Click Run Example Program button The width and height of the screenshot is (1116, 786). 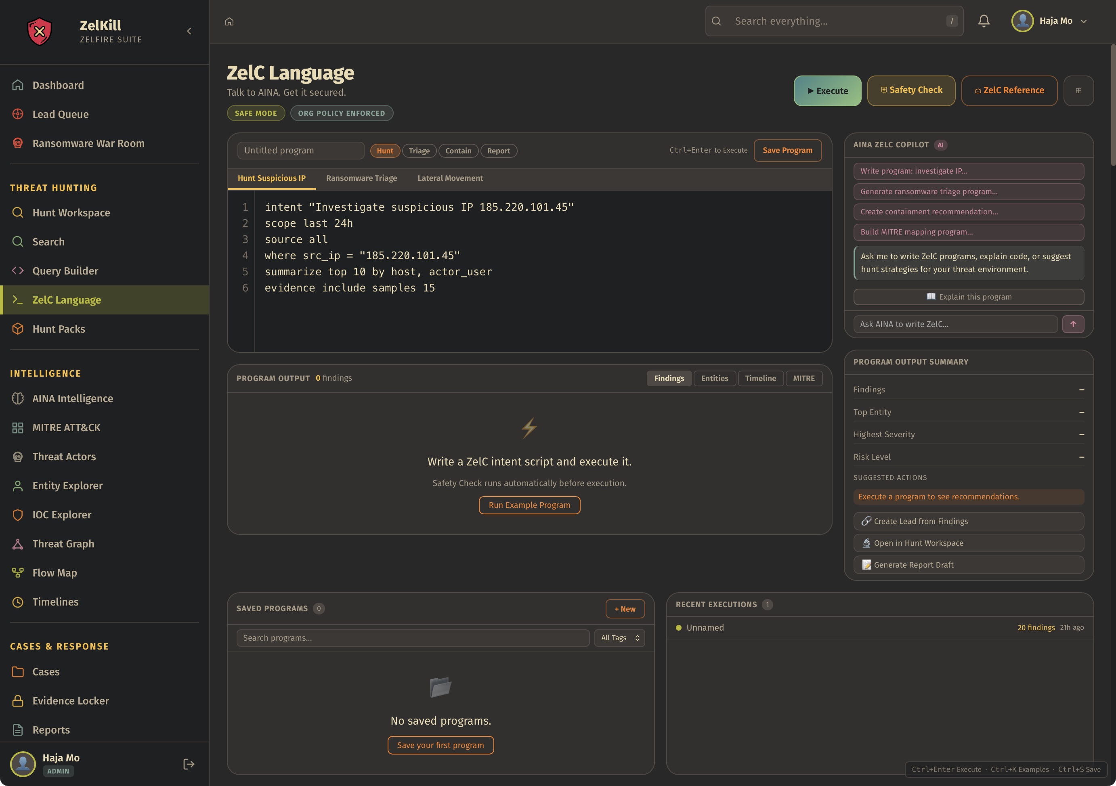(529, 505)
